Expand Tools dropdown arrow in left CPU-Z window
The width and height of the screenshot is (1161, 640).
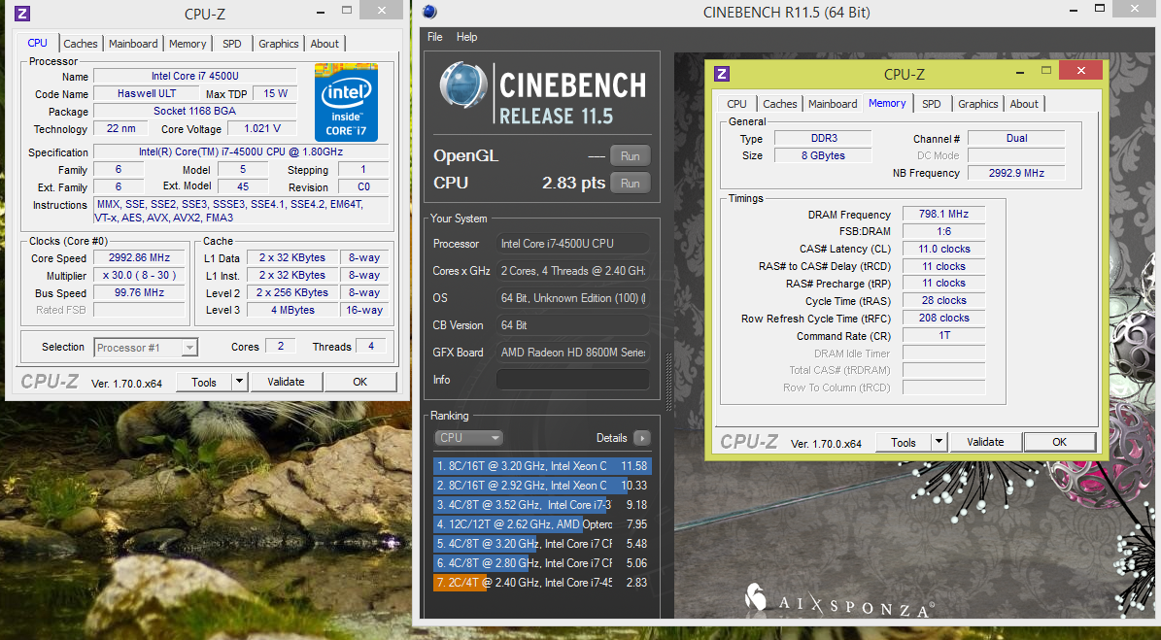pos(239,382)
